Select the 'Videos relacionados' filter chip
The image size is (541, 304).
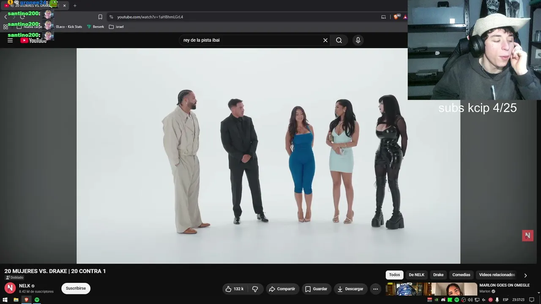coord(497,275)
